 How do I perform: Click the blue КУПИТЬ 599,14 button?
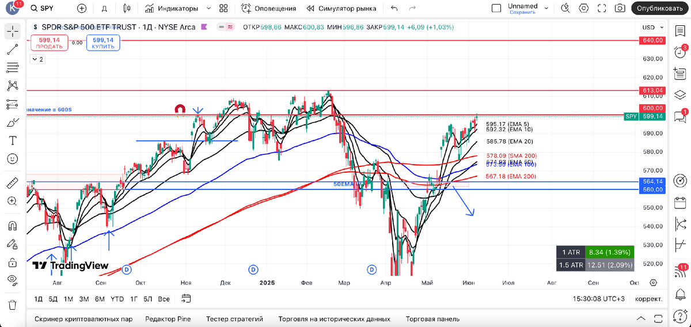point(103,43)
